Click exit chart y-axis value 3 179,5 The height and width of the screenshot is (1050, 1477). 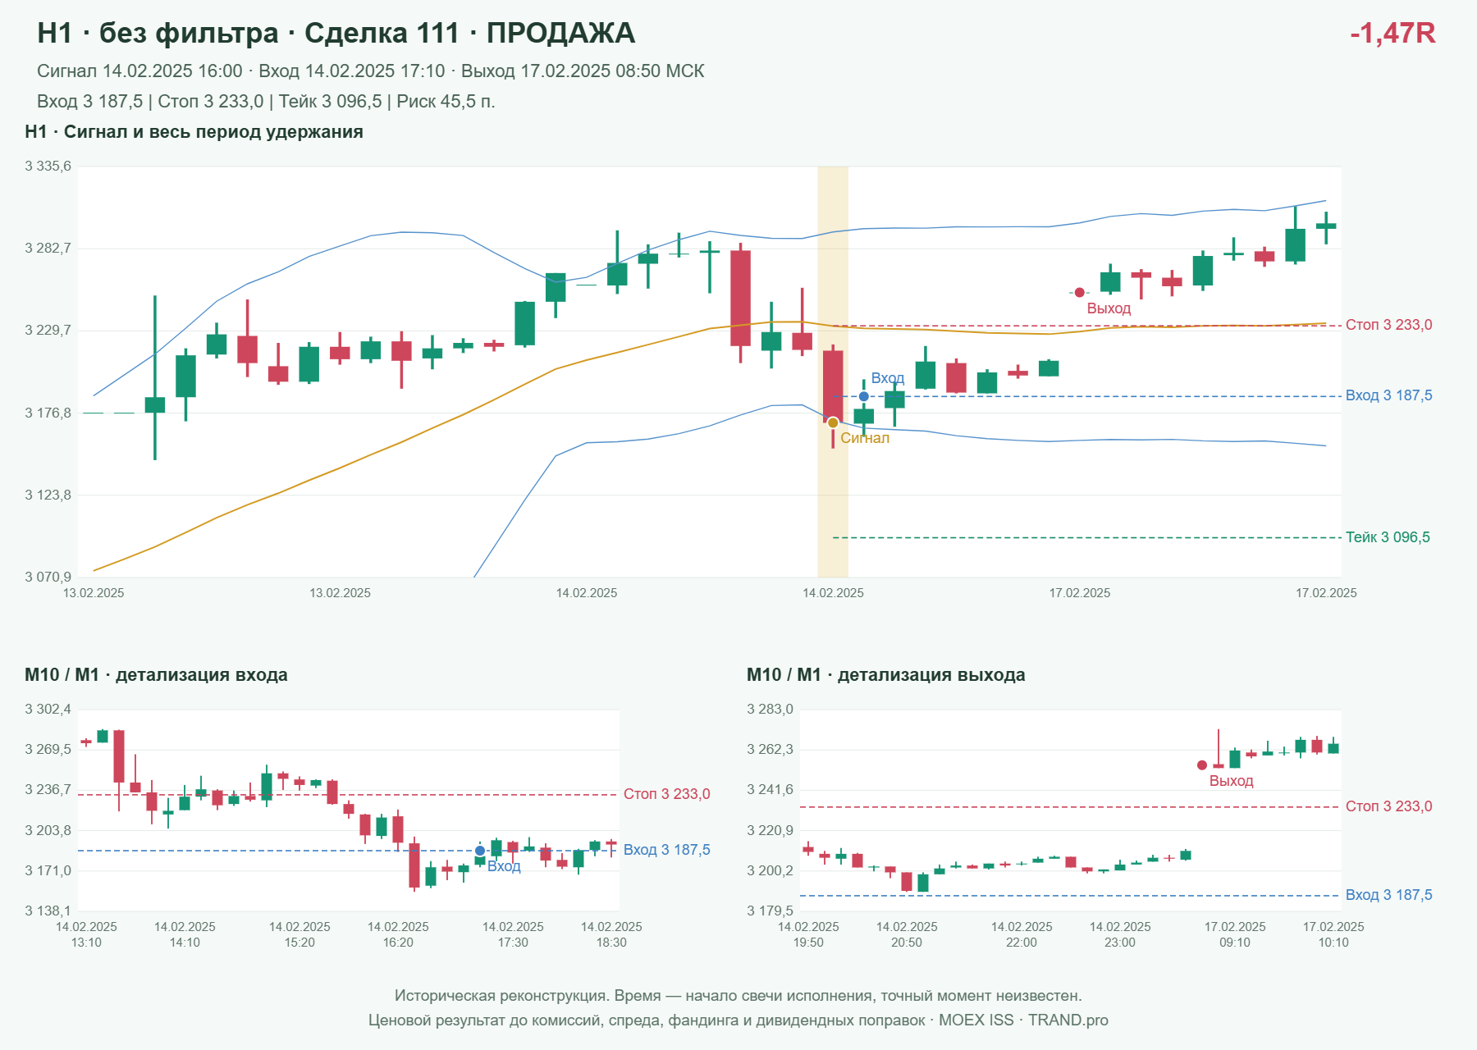point(770,911)
